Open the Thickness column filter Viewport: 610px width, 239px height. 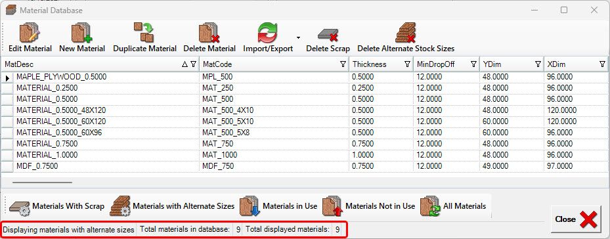[407, 64]
